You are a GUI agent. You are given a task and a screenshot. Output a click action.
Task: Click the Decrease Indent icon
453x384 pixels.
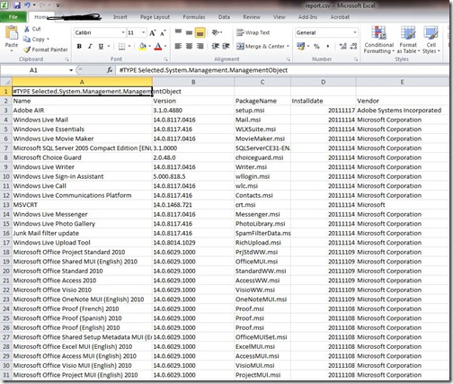pyautogui.click(x=215, y=46)
